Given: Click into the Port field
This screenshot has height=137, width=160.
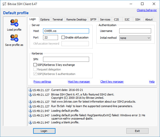Looking at the screenshot, I should (50, 37).
